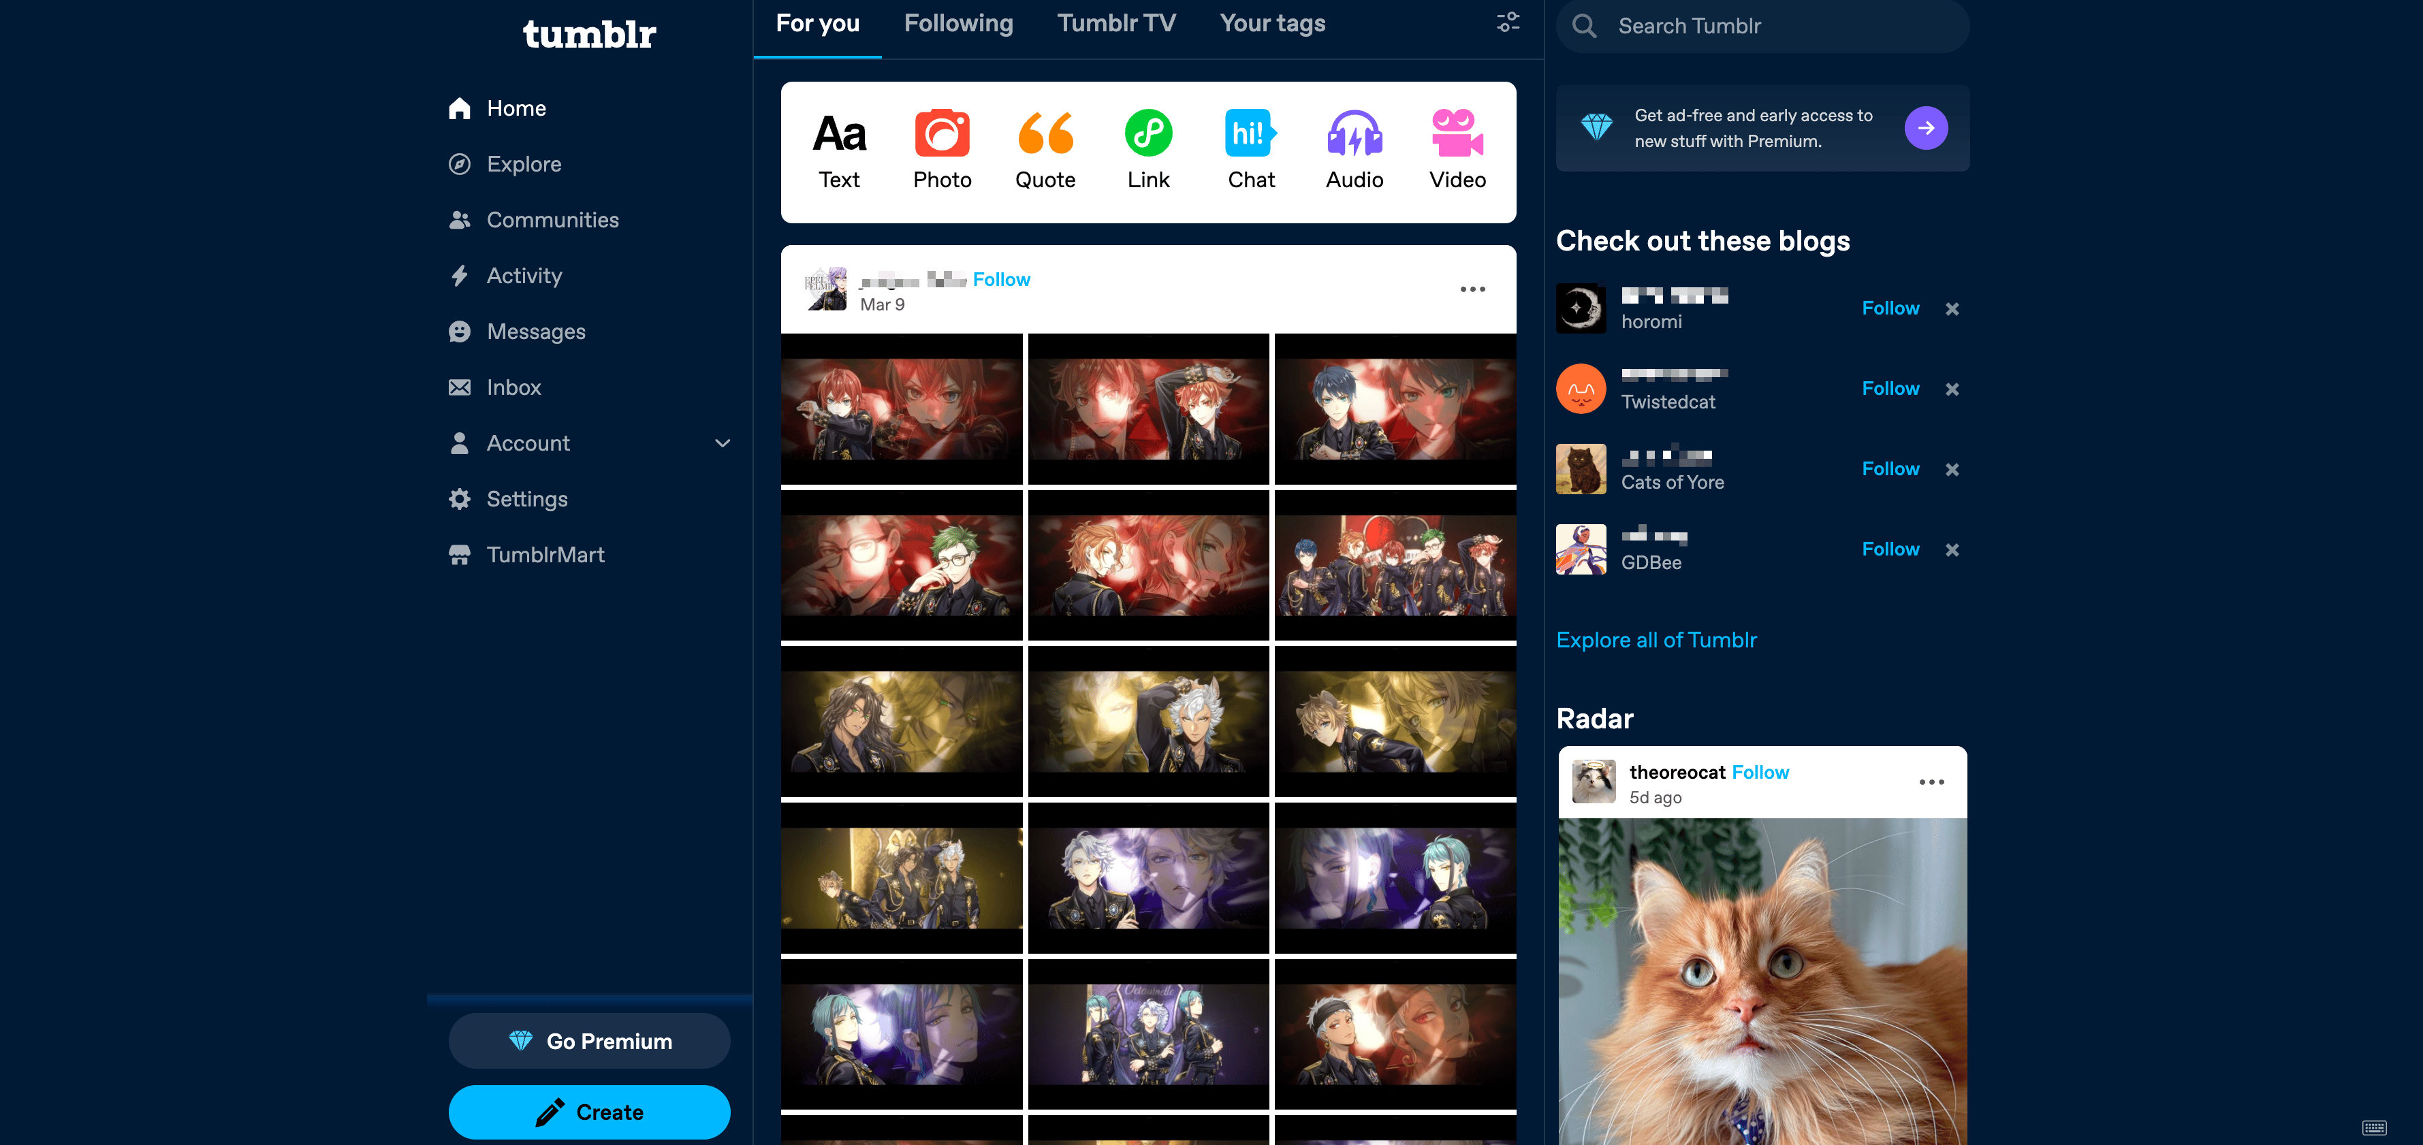Switch to Tumblr TV tab
Screen dimensions: 2423x1145
coord(1115,24)
